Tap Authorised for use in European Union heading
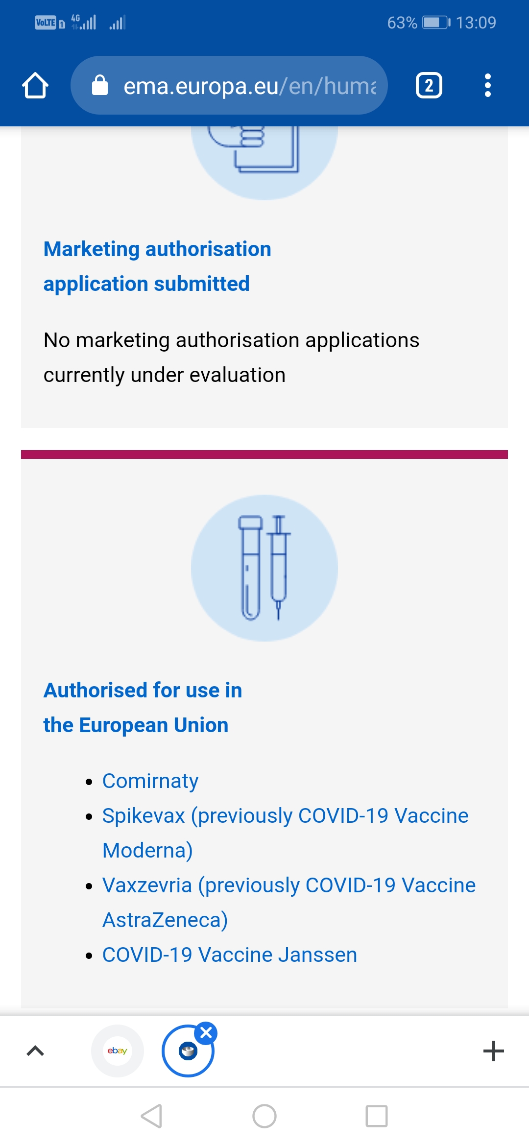529x1146 pixels. 143,708
